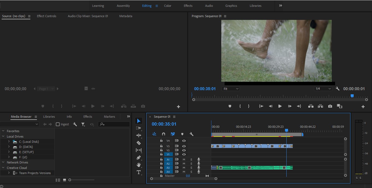
Task: Click the Extract button in Program monitor
Action: (x=320, y=106)
